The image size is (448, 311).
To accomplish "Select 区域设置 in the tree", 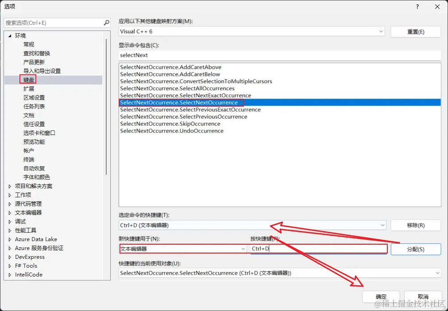I will click(x=34, y=98).
